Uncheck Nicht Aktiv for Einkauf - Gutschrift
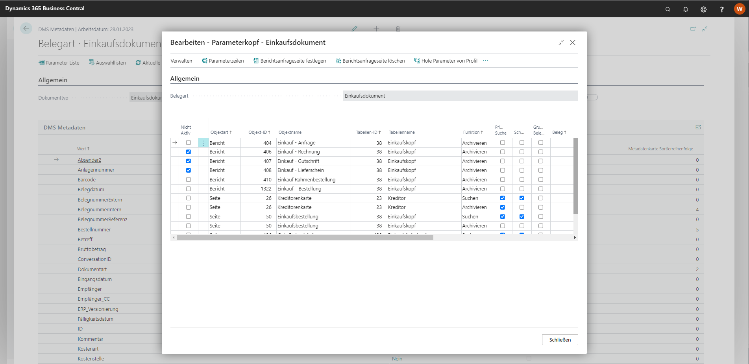 [189, 161]
